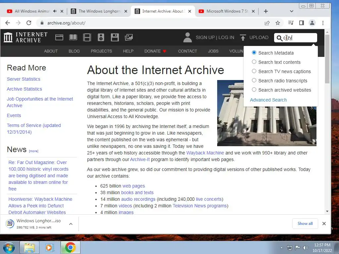Open the Chrome three-dot menu

323,23
